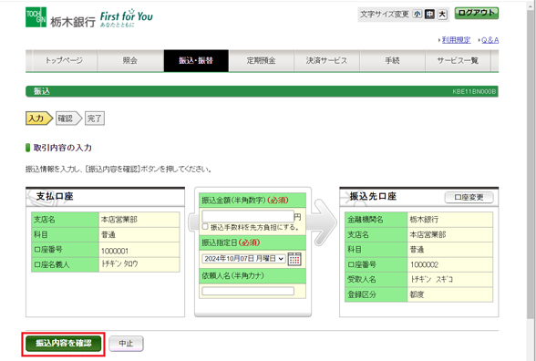The width and height of the screenshot is (536, 361).
Task: Expand the 振込指定日 date dropdown
Action: coord(243,259)
